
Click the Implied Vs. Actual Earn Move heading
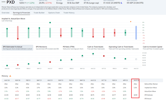pos(13,19)
